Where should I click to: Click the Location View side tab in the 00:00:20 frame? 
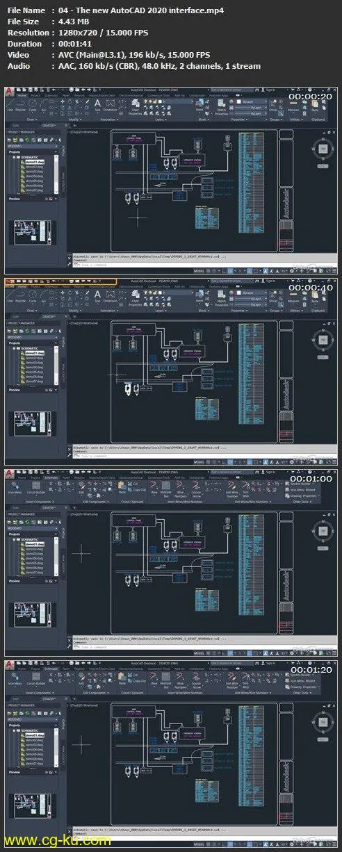pyautogui.click(x=63, y=181)
